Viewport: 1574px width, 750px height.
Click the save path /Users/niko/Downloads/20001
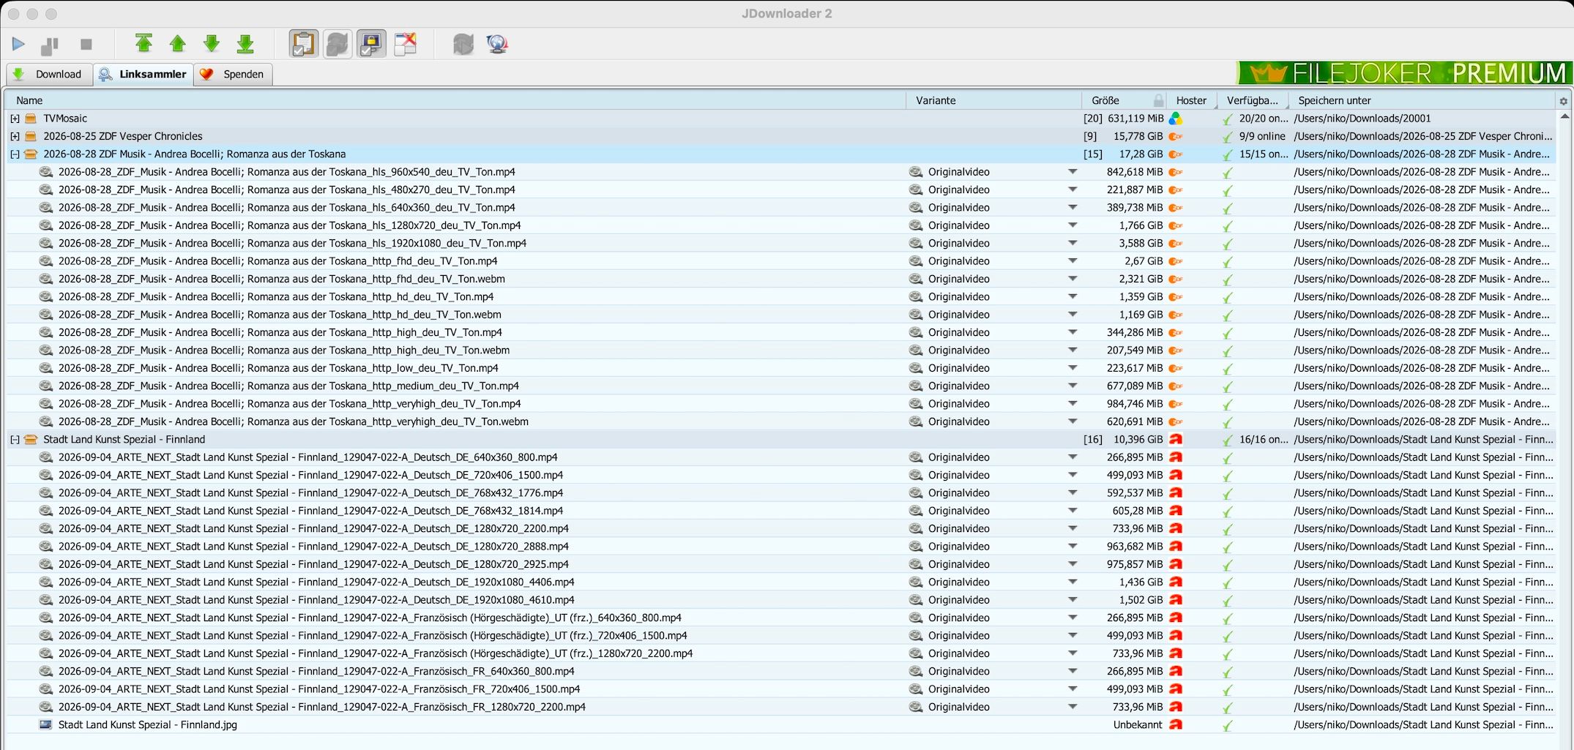pos(1362,119)
